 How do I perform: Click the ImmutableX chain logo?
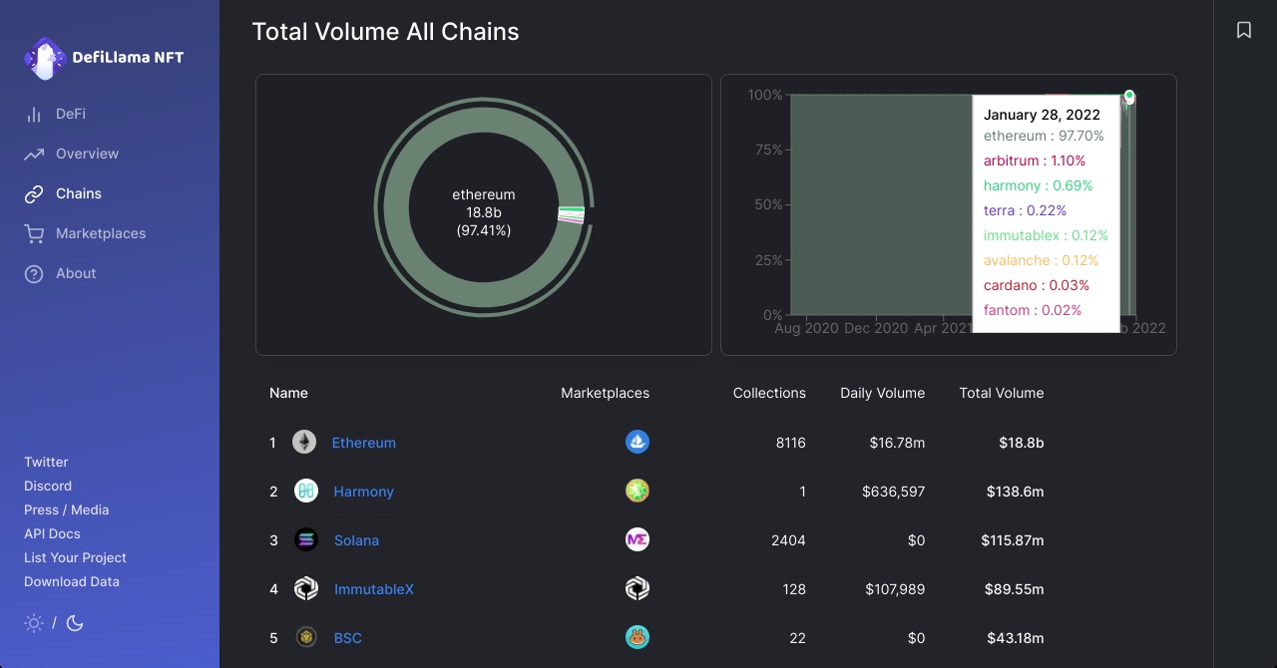(306, 589)
